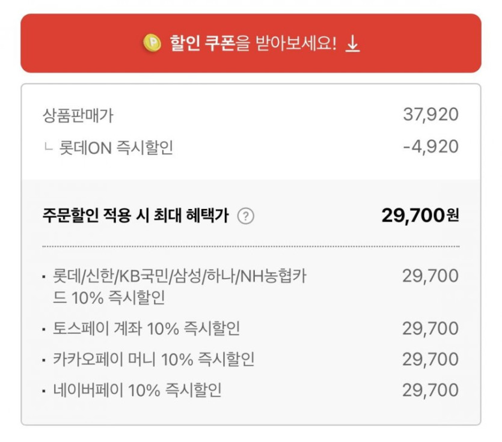This screenshot has width=502, height=442.
Task: Click the 할인 쿠폰 bold text
Action: point(202,44)
